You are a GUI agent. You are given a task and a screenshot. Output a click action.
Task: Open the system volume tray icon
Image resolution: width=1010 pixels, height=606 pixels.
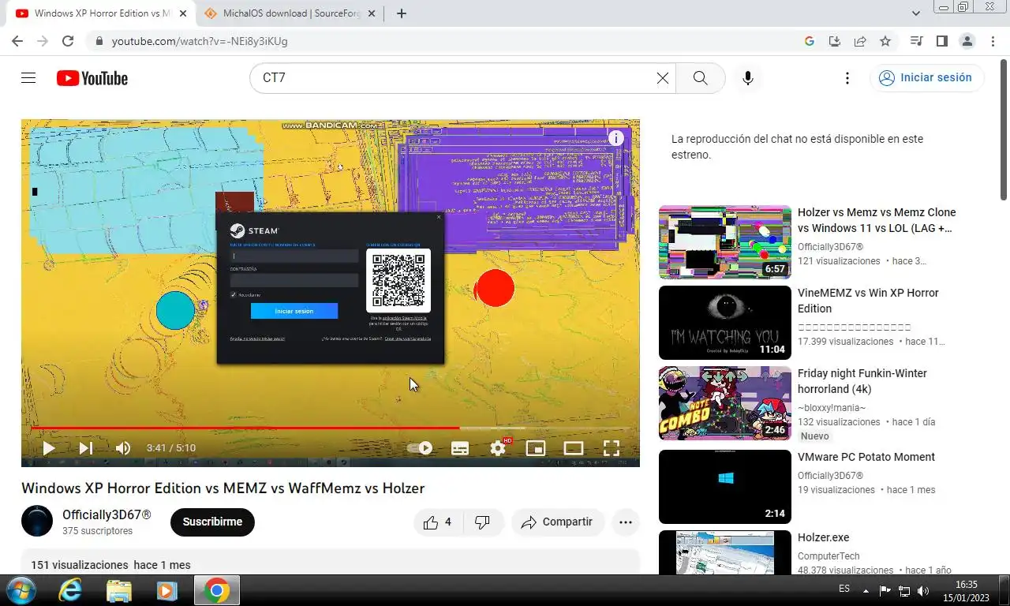[x=924, y=590]
